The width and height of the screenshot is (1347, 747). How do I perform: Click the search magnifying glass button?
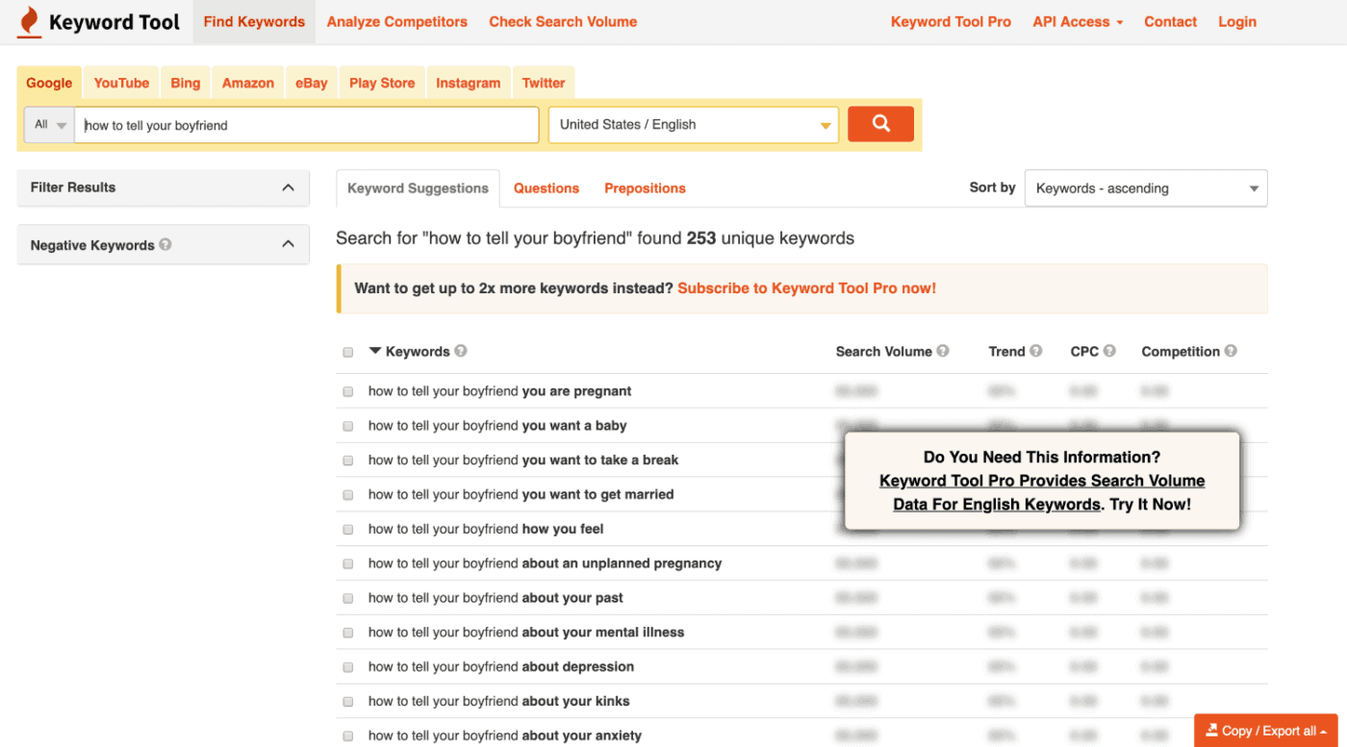tap(879, 124)
